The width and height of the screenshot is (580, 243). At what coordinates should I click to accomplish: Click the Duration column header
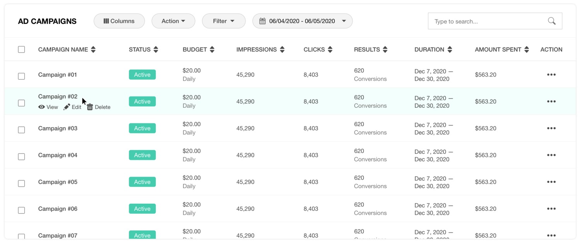pyautogui.click(x=429, y=49)
